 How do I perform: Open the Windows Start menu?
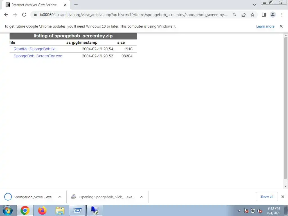(x=8, y=210)
